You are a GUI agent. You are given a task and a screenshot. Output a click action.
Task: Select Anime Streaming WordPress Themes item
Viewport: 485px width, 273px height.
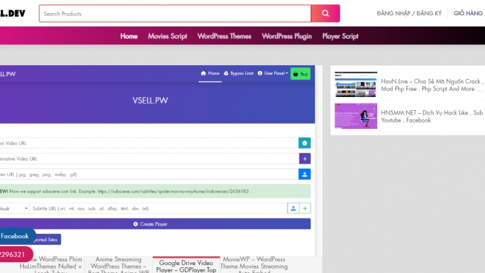119,265
